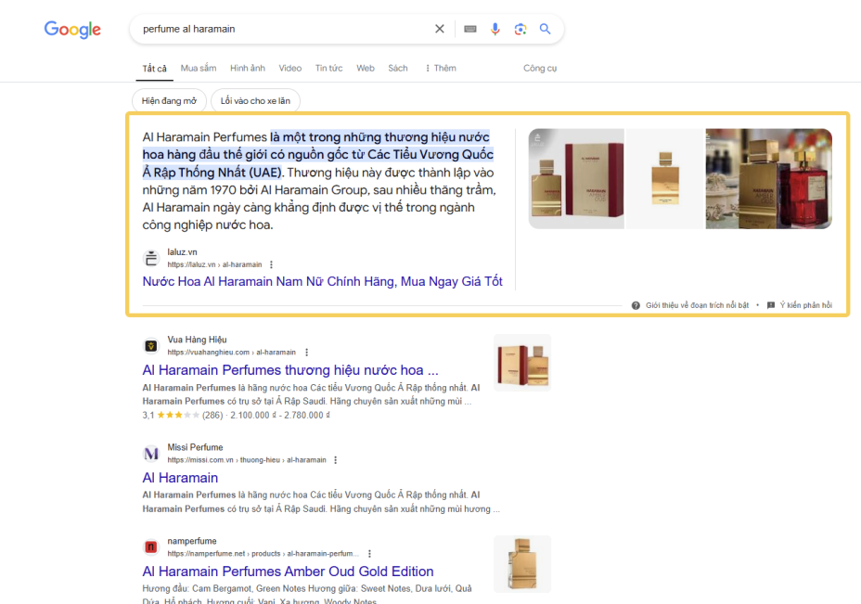This screenshot has height=604, width=861.
Task: Click the feedback icon beside 'Ý kiến phản hồi'
Action: click(771, 305)
